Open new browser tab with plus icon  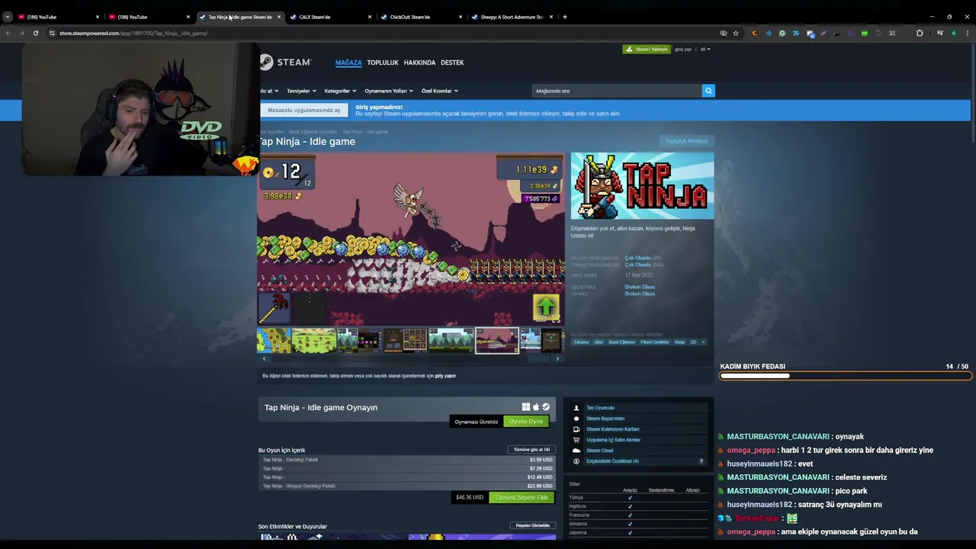(x=564, y=17)
